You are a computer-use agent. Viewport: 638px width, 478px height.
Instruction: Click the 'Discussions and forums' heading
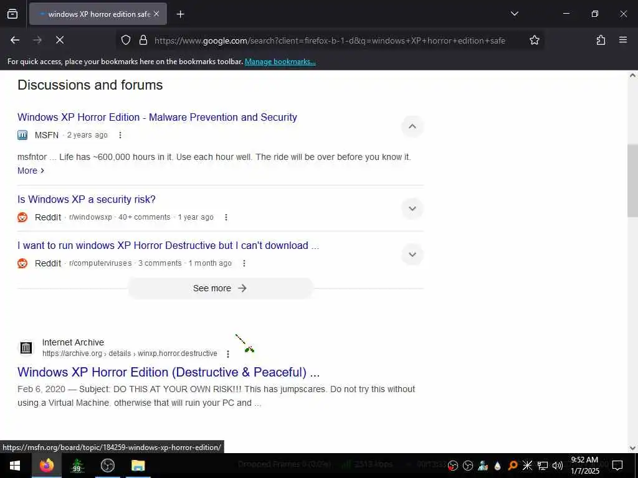coord(90,85)
